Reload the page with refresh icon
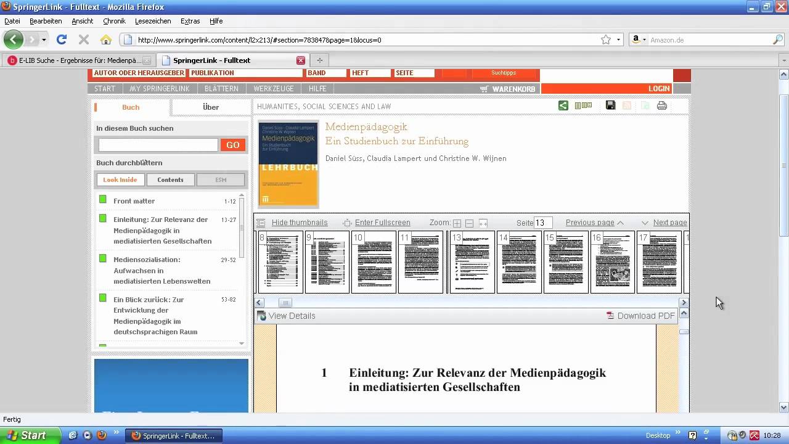Viewport: 789px width, 444px height. [x=61, y=39]
